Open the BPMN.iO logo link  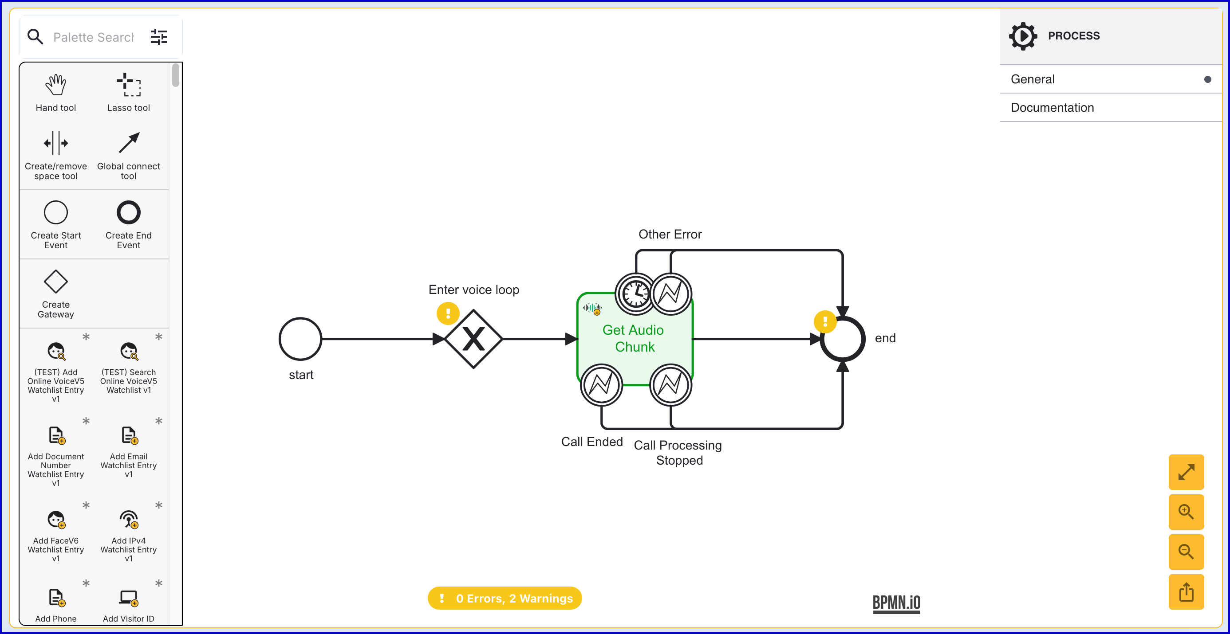(896, 603)
